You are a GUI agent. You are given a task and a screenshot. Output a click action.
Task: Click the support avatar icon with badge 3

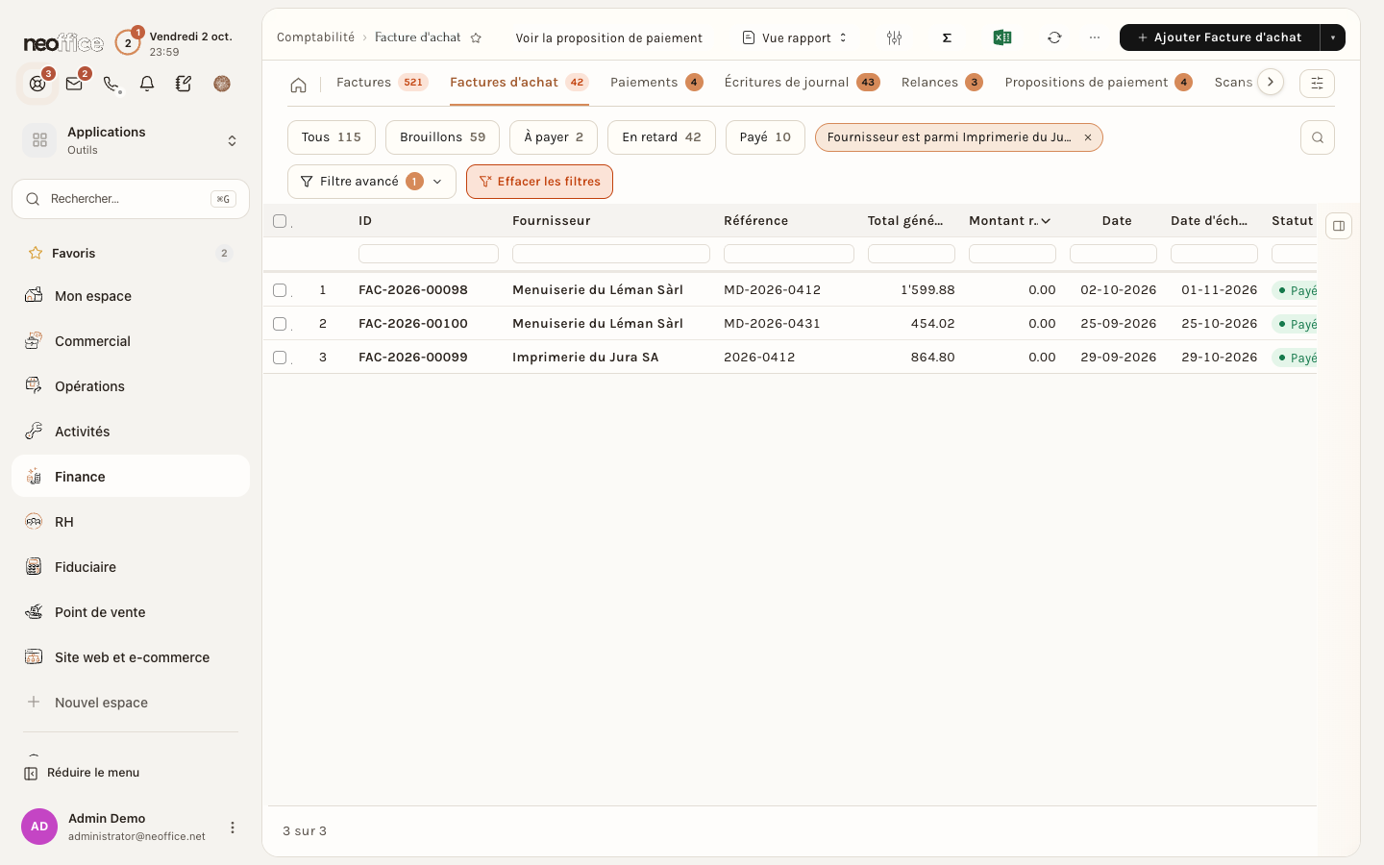37,84
